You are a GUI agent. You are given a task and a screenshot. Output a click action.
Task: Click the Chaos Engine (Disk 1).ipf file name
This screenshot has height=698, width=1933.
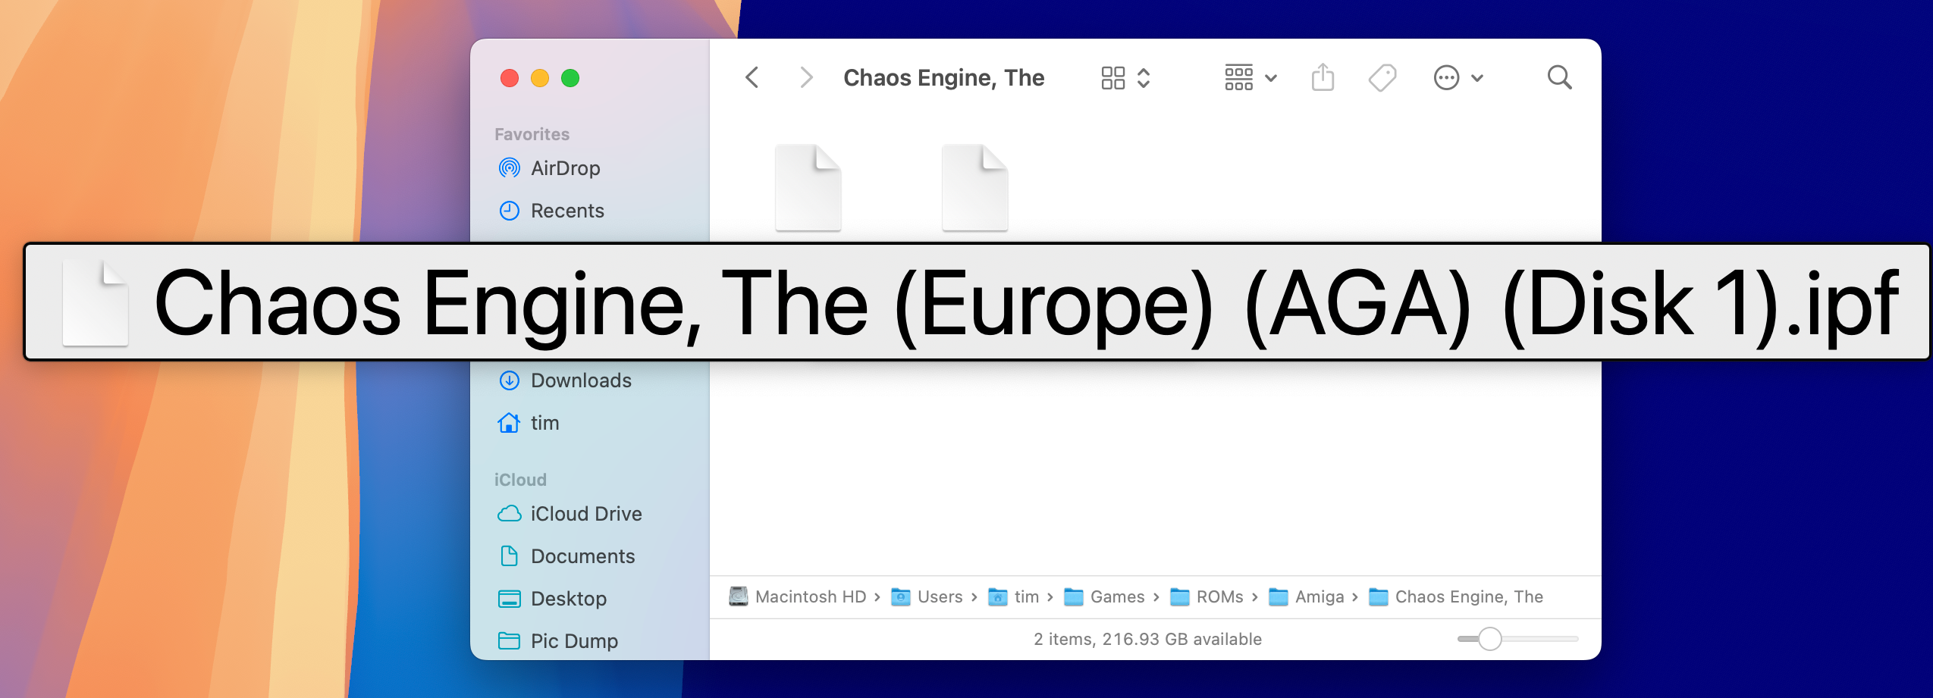pyautogui.click(x=1026, y=303)
